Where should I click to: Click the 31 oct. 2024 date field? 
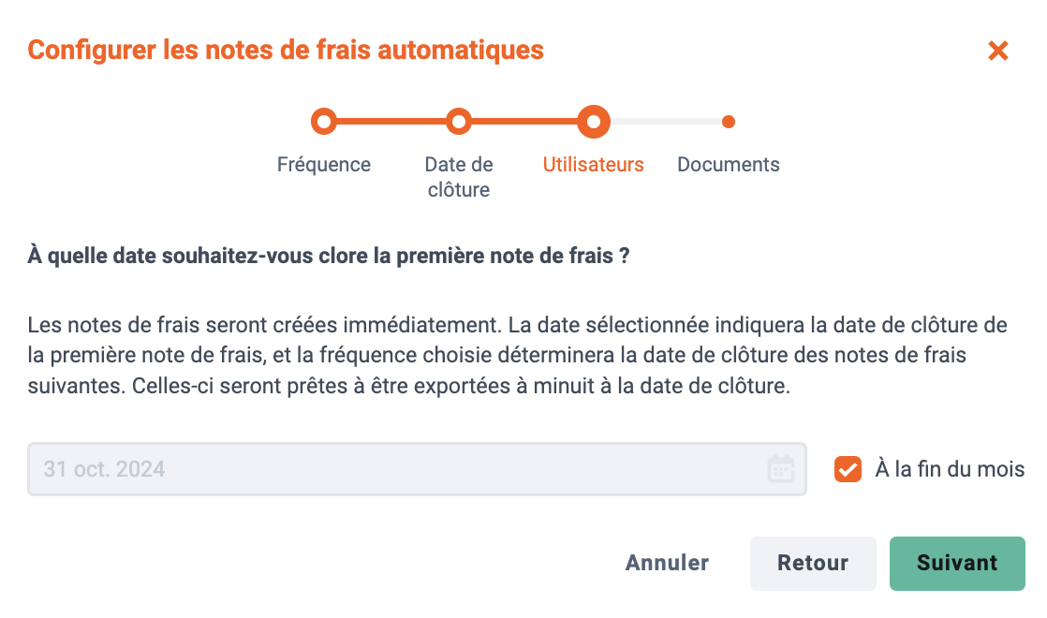point(417,469)
